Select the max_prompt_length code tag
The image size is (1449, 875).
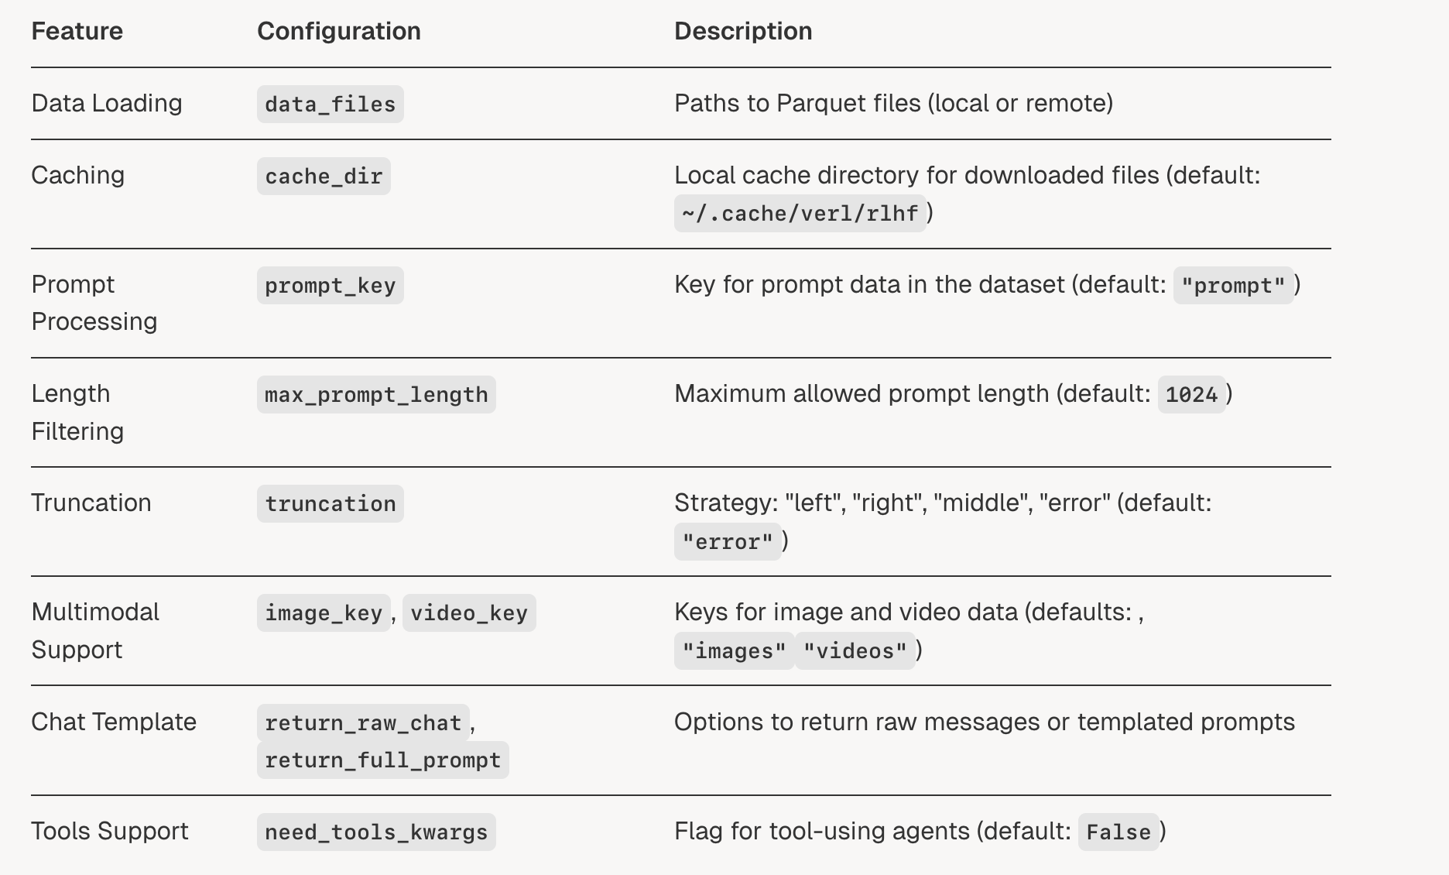[x=376, y=394]
